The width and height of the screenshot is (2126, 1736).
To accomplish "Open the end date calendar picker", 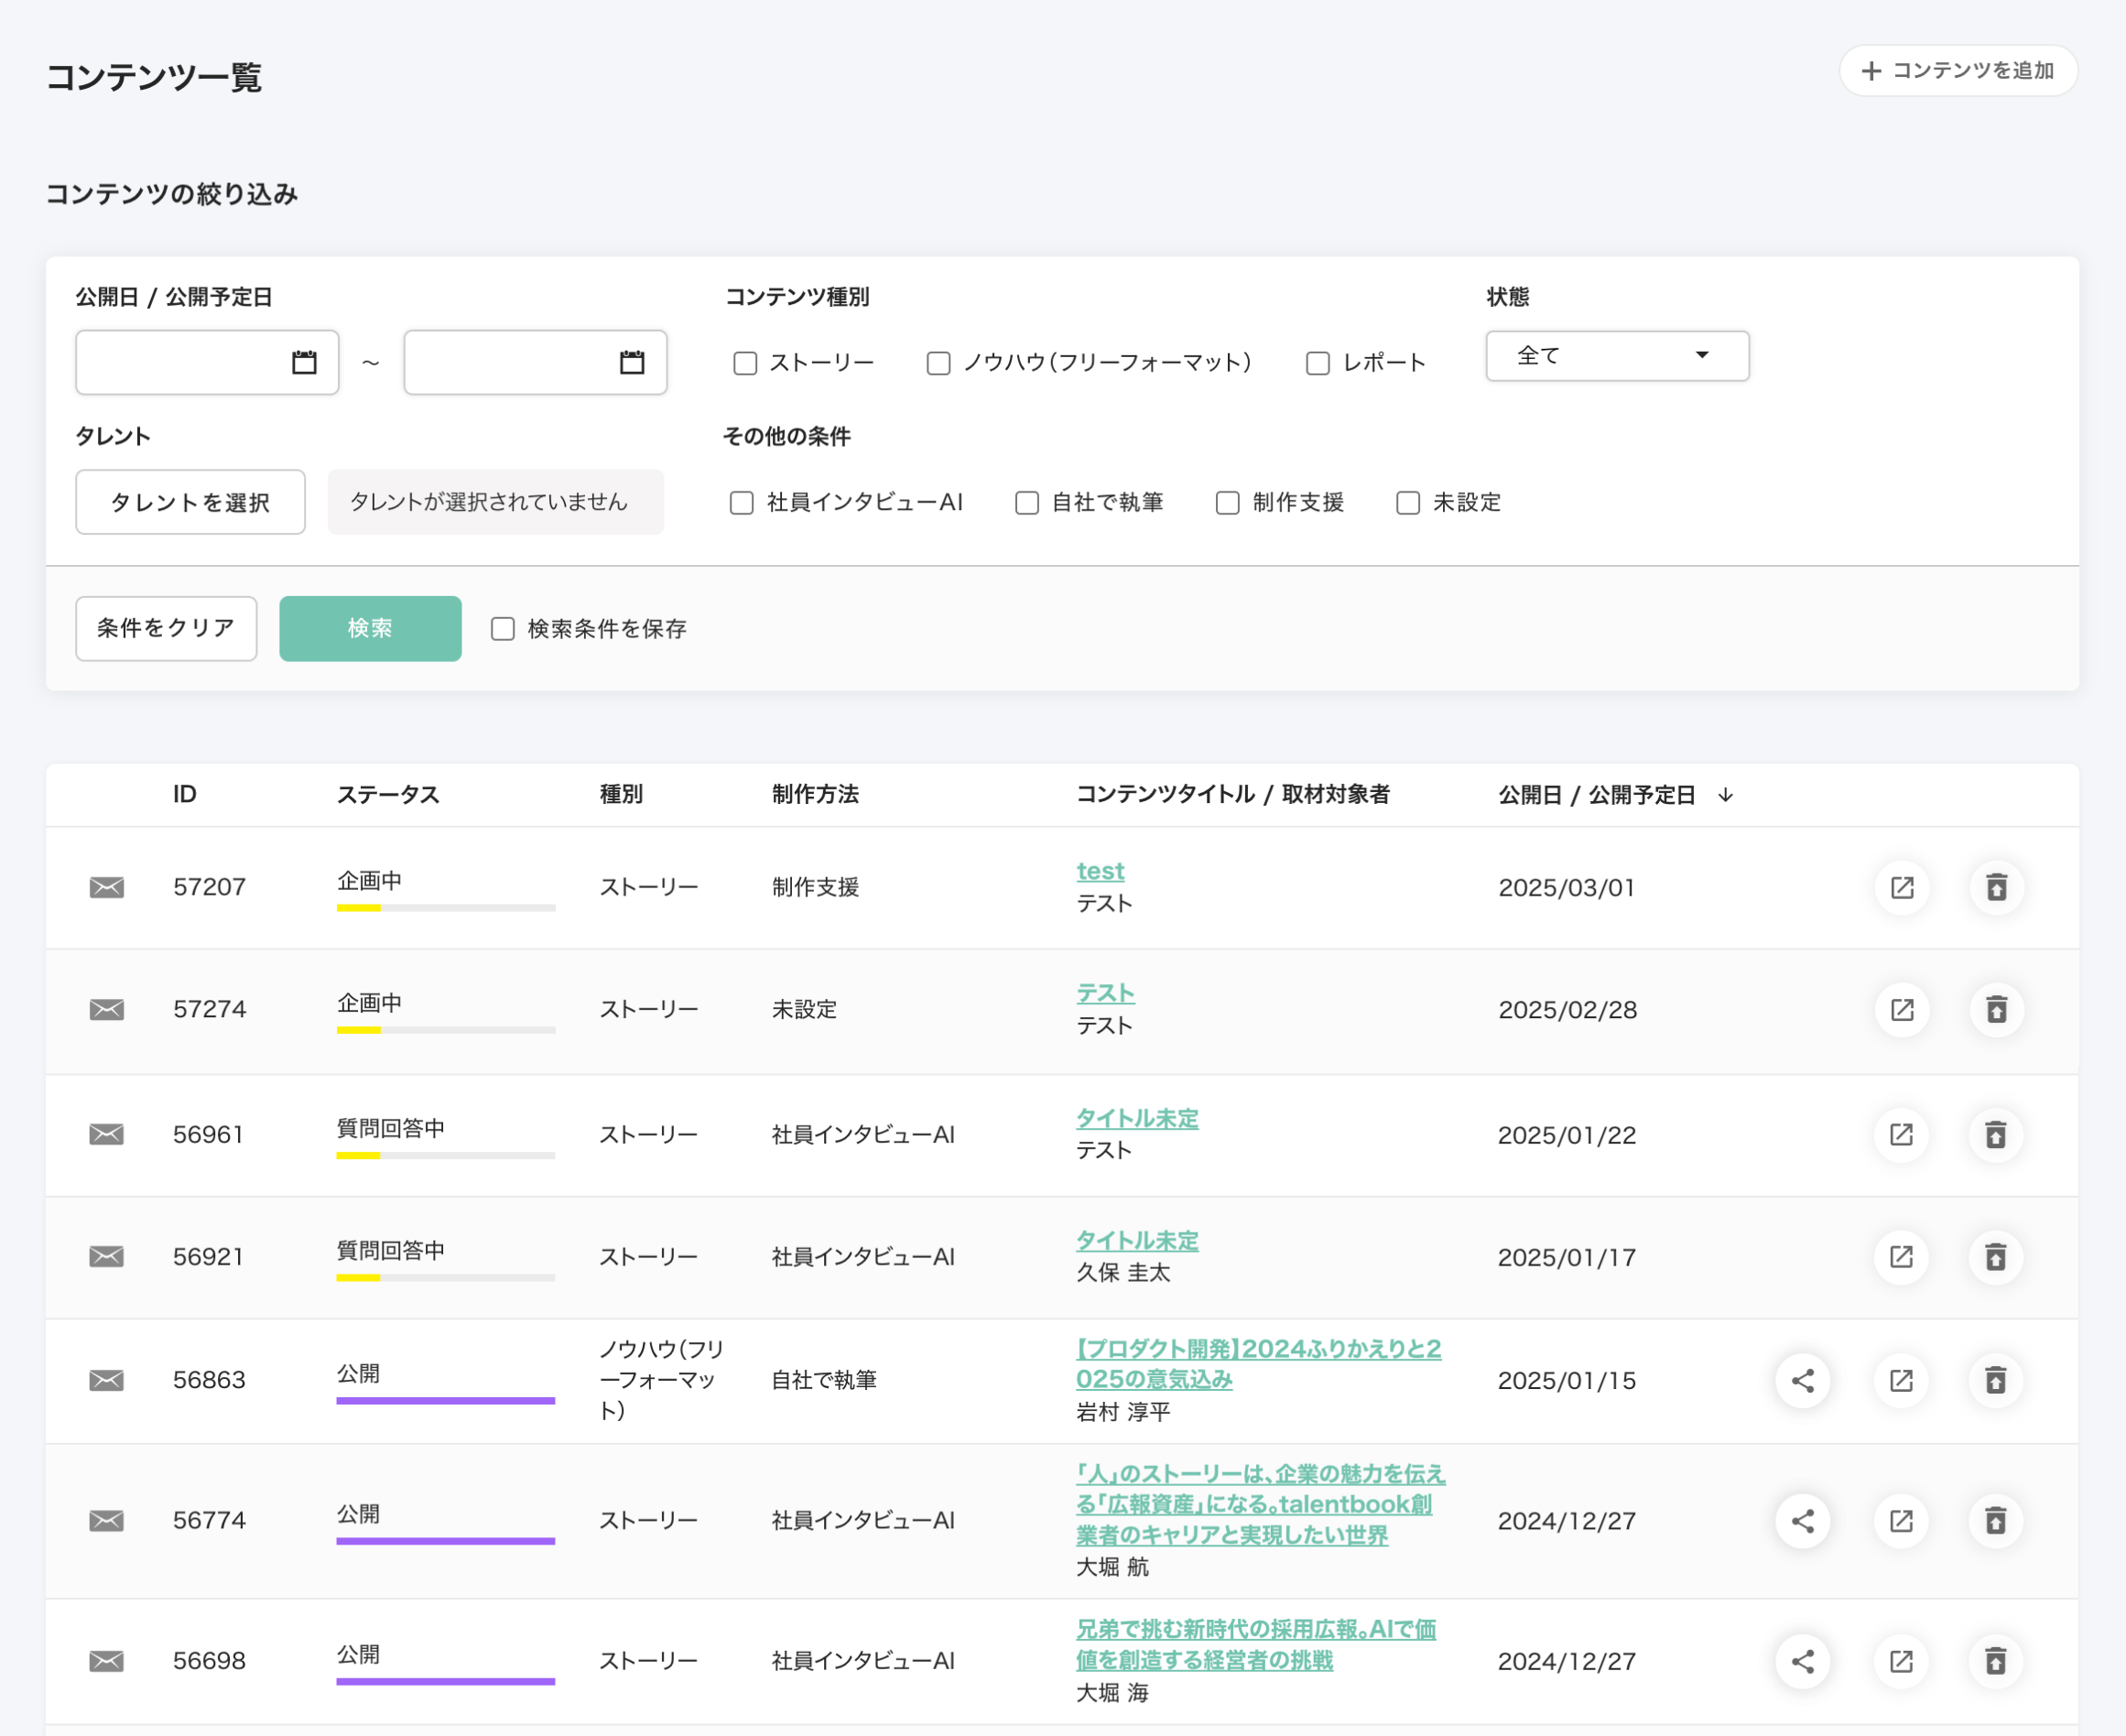I will click(631, 362).
